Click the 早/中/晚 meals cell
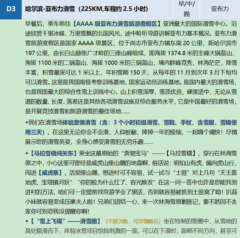Screen dimensions: 240x238 [187, 9]
